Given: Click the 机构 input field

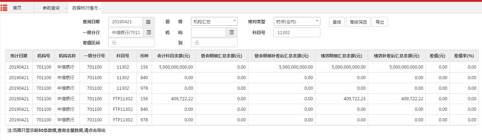Looking at the screenshot, I should point(208,32).
